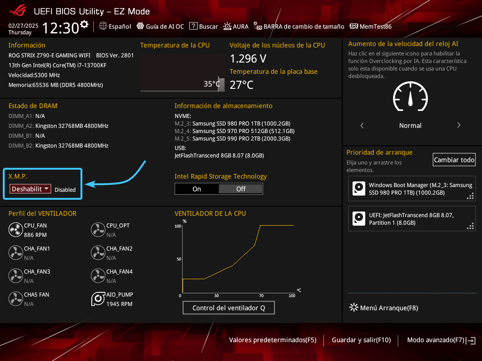The height and width of the screenshot is (361, 482).
Task: Open Control del ventilador Q
Action: point(228,308)
